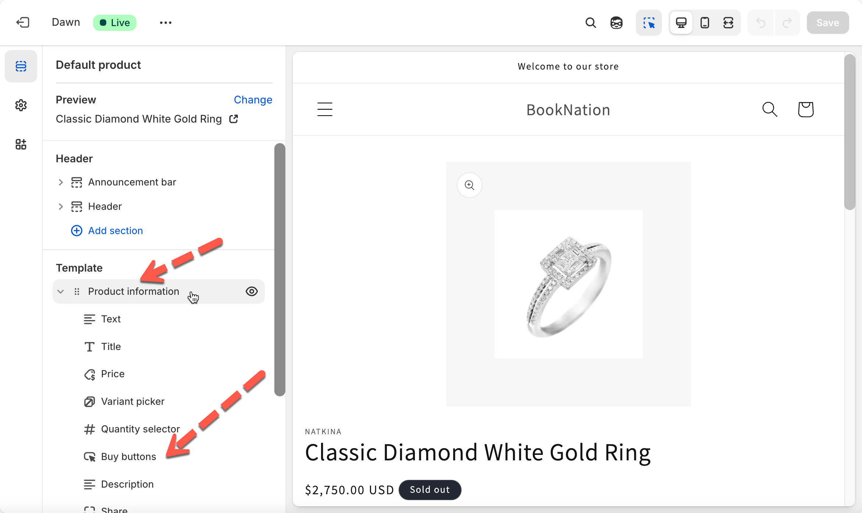The width and height of the screenshot is (862, 513).
Task: Select the Buy buttons block
Action: point(128,457)
